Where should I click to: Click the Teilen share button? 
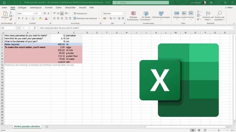tap(229, 8)
